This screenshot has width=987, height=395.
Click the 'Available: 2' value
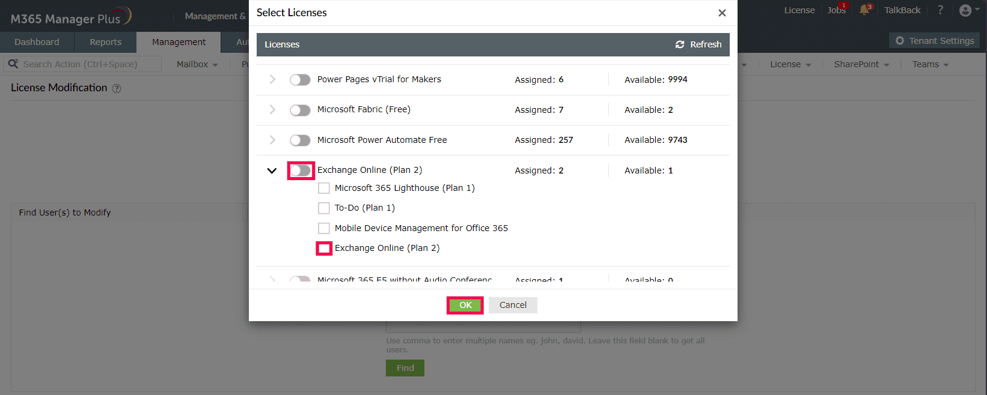(x=649, y=110)
